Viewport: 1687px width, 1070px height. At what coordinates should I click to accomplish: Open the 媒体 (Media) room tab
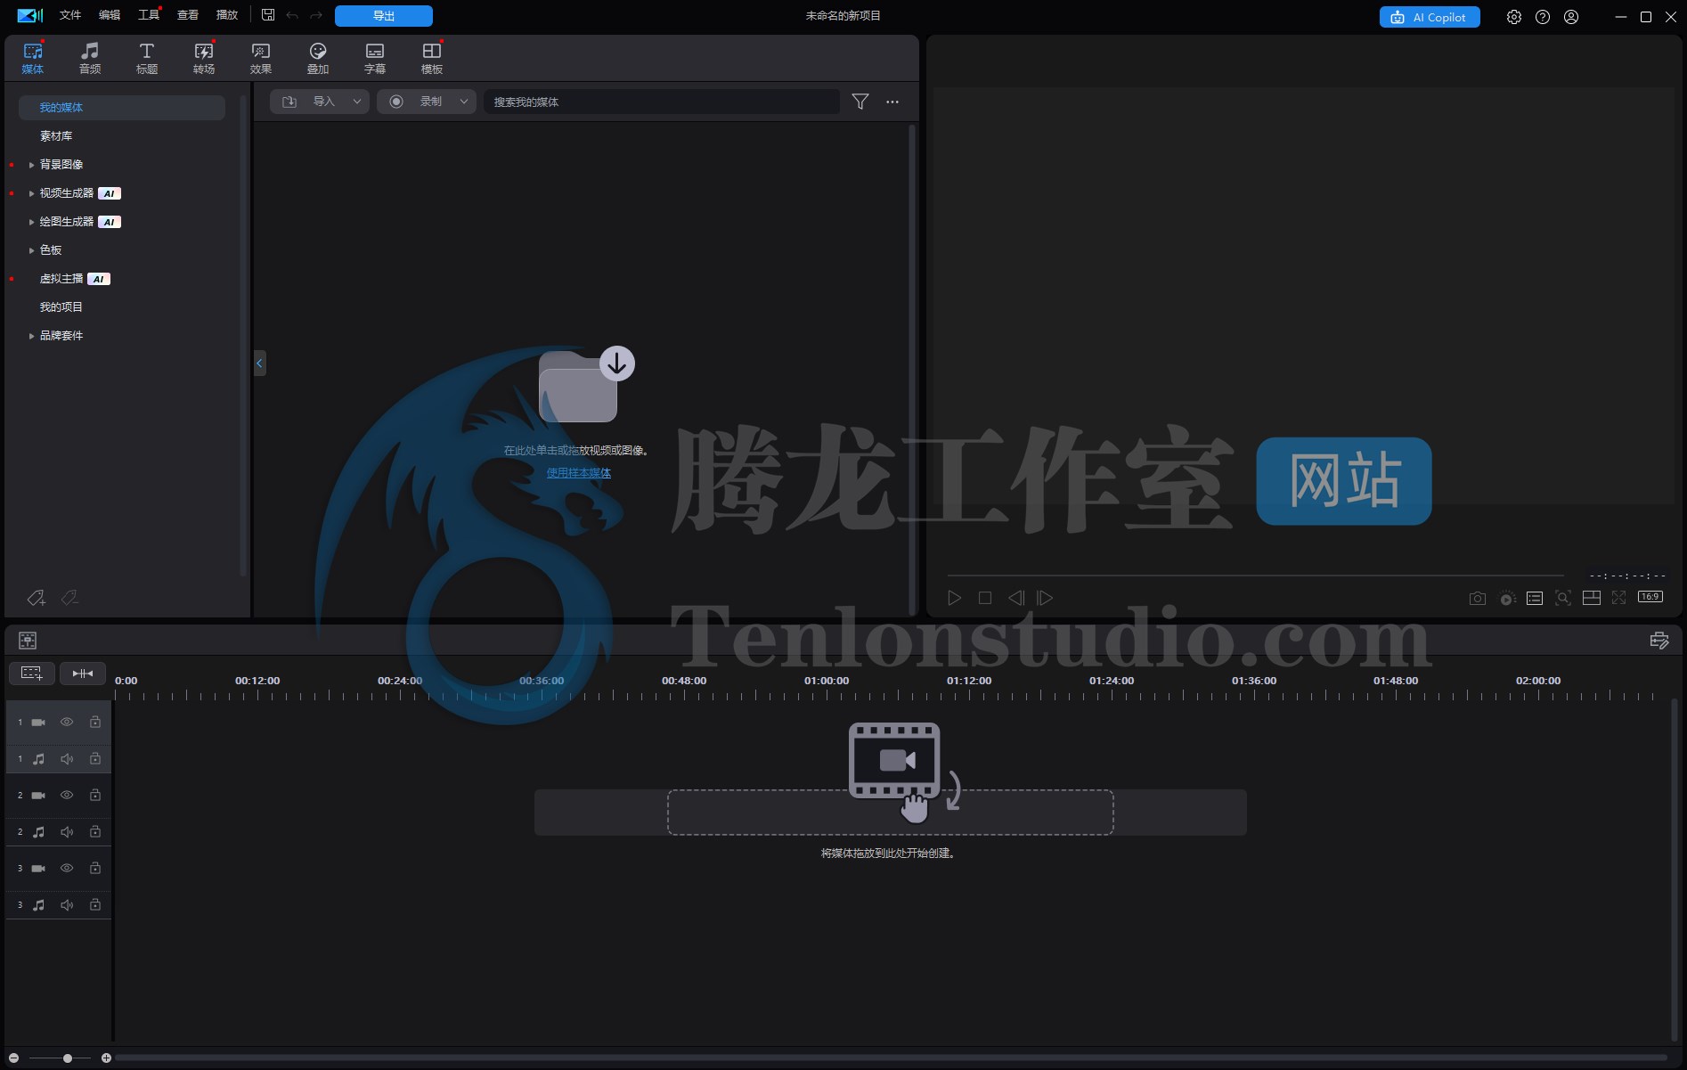point(33,58)
